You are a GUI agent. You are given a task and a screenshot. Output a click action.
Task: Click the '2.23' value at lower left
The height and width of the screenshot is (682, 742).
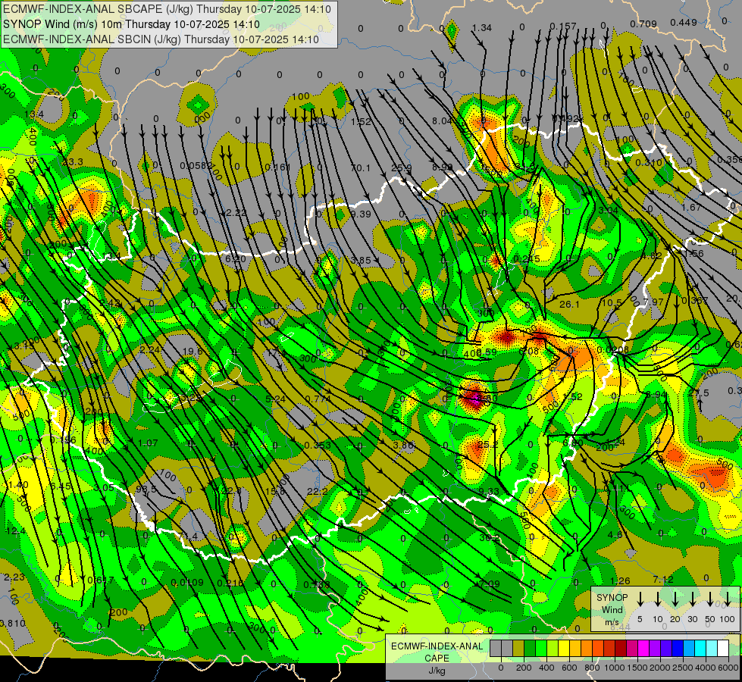coord(14,577)
